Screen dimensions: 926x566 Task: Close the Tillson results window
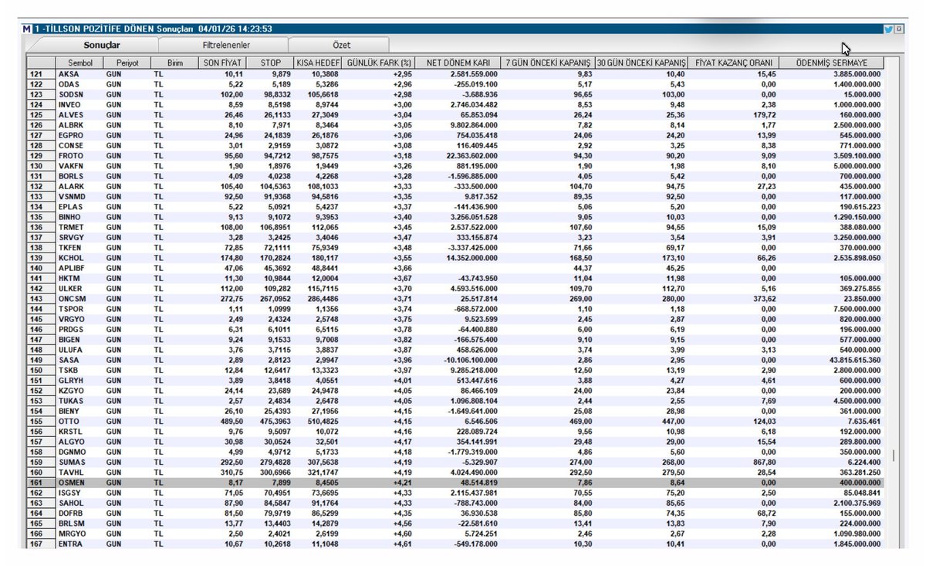(898, 29)
